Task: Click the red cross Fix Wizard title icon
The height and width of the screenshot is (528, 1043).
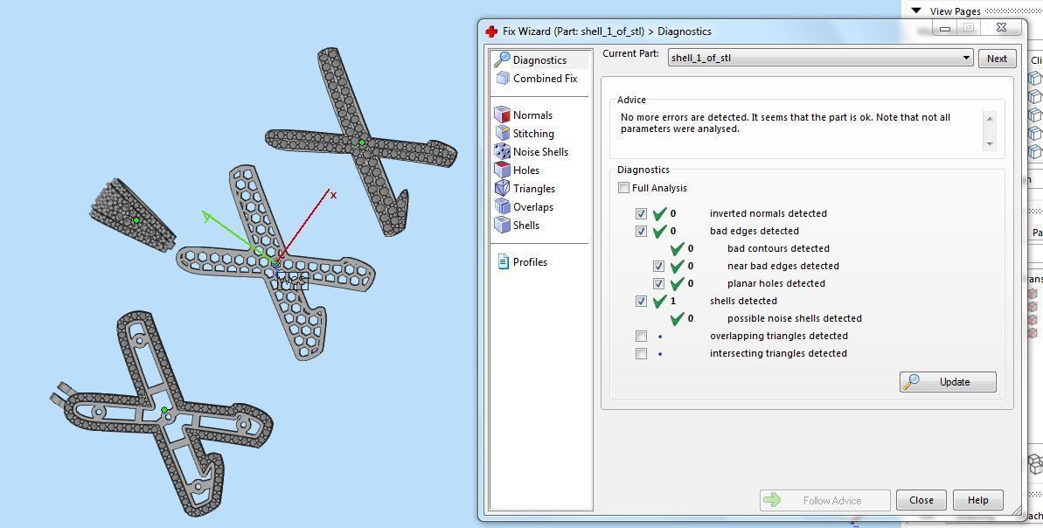Action: 491,31
